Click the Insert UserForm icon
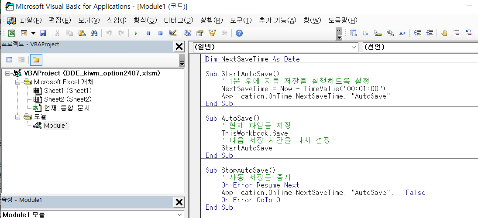The image size is (478, 218). (24, 33)
